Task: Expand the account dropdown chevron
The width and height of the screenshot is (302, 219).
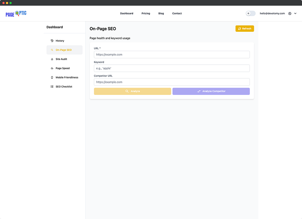Action: tap(295, 14)
